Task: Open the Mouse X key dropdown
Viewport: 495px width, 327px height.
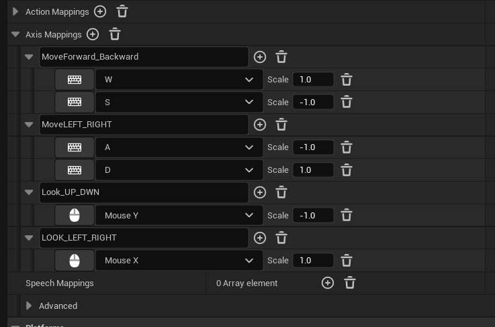Action: click(179, 261)
